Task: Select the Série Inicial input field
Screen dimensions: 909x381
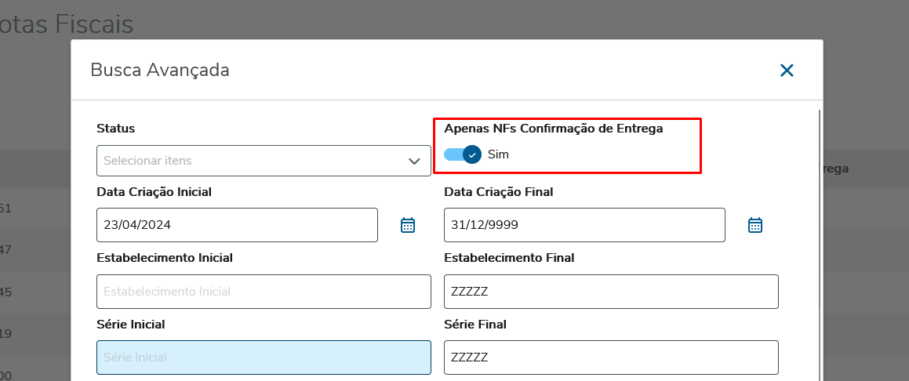Action: tap(264, 357)
